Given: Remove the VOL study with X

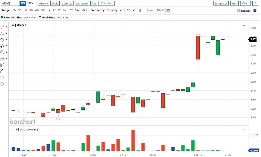Looking at the screenshot, I should pyautogui.click(x=12, y=129).
